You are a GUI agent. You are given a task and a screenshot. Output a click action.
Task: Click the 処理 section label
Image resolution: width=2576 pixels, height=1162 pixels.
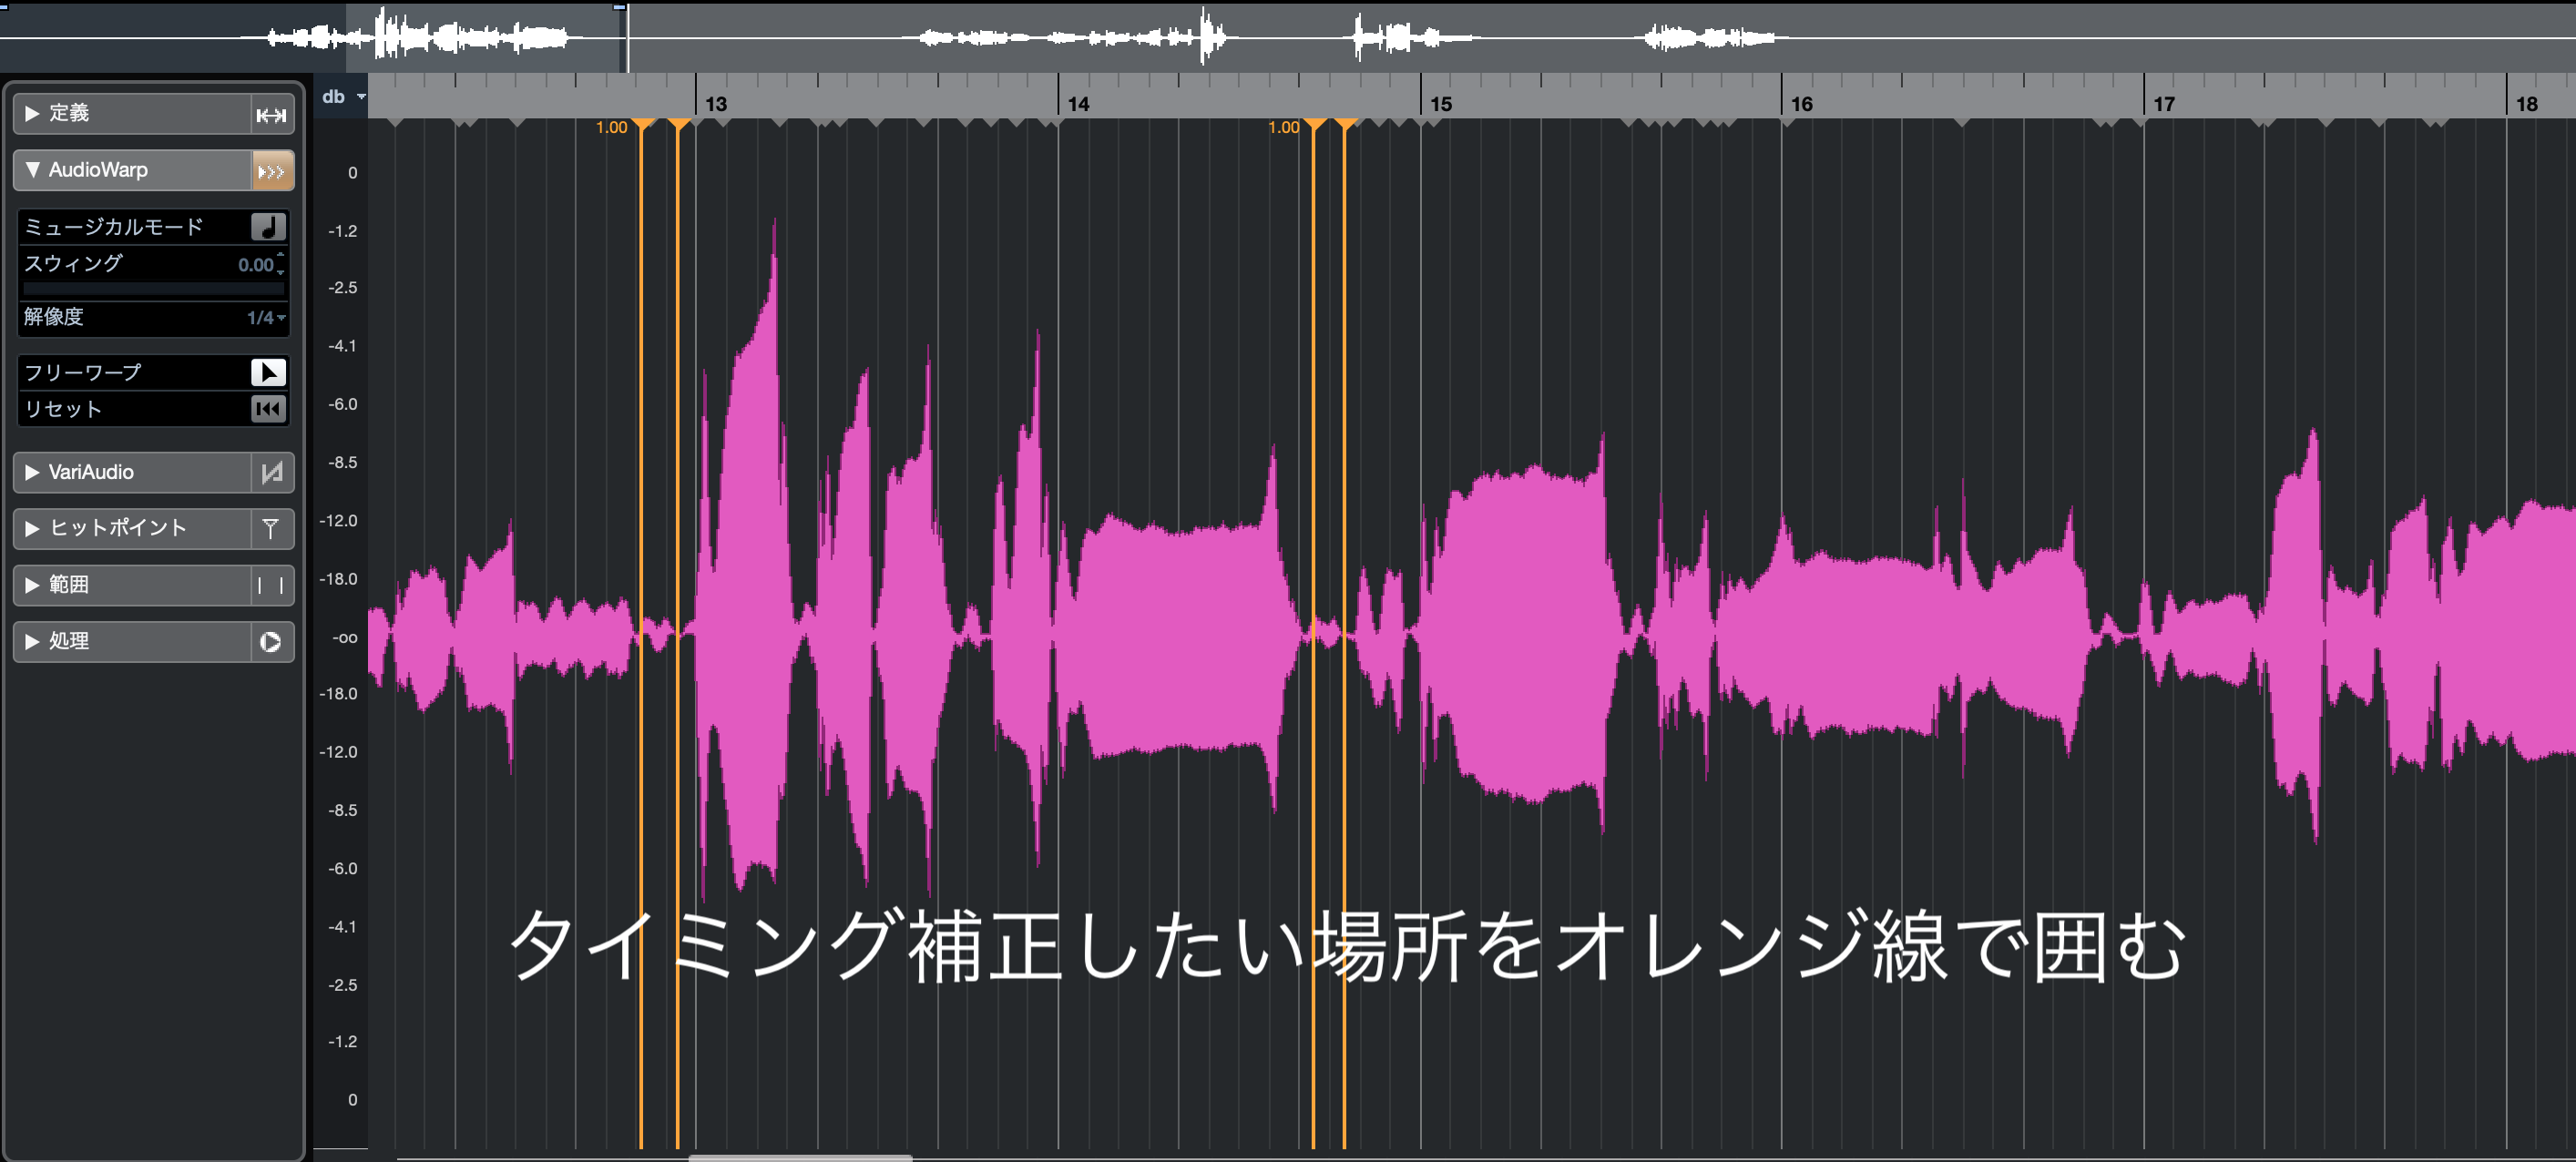70,641
